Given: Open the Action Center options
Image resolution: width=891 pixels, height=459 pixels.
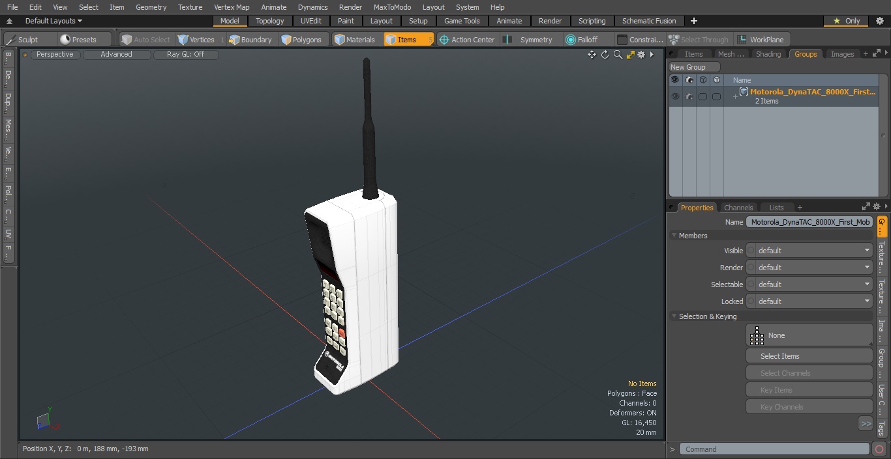Looking at the screenshot, I should 467,40.
